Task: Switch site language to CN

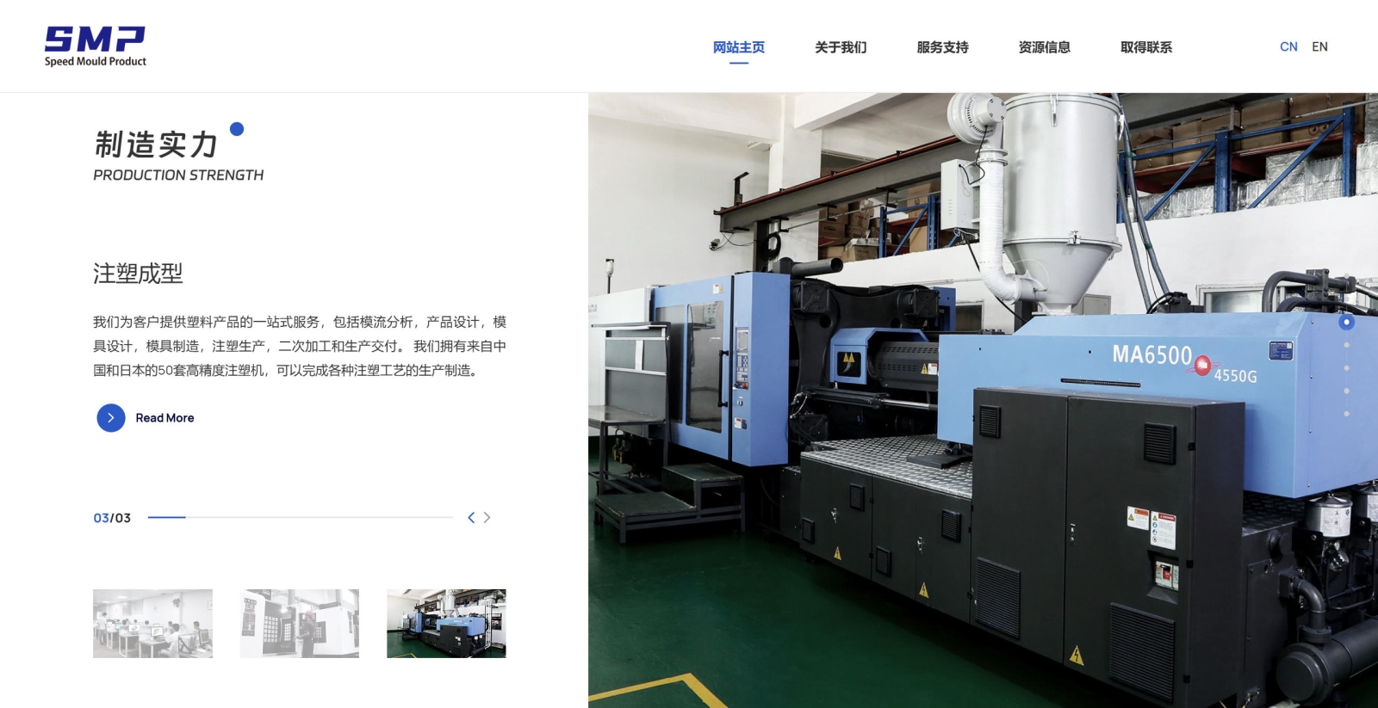Action: 1288,47
